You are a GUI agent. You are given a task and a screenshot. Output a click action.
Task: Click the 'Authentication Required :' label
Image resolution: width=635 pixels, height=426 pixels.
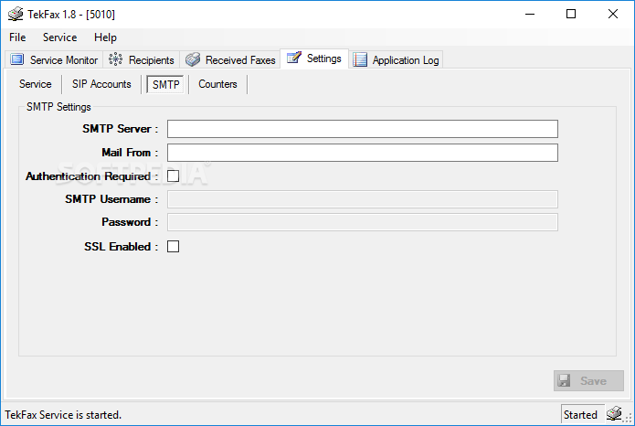point(92,176)
